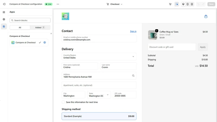Click the Save button
The image size is (217, 122).
coord(211,4)
